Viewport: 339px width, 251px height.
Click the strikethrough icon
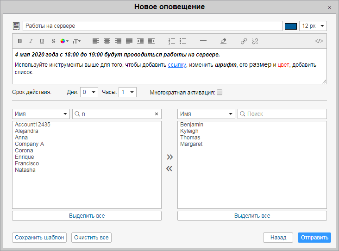(53, 41)
